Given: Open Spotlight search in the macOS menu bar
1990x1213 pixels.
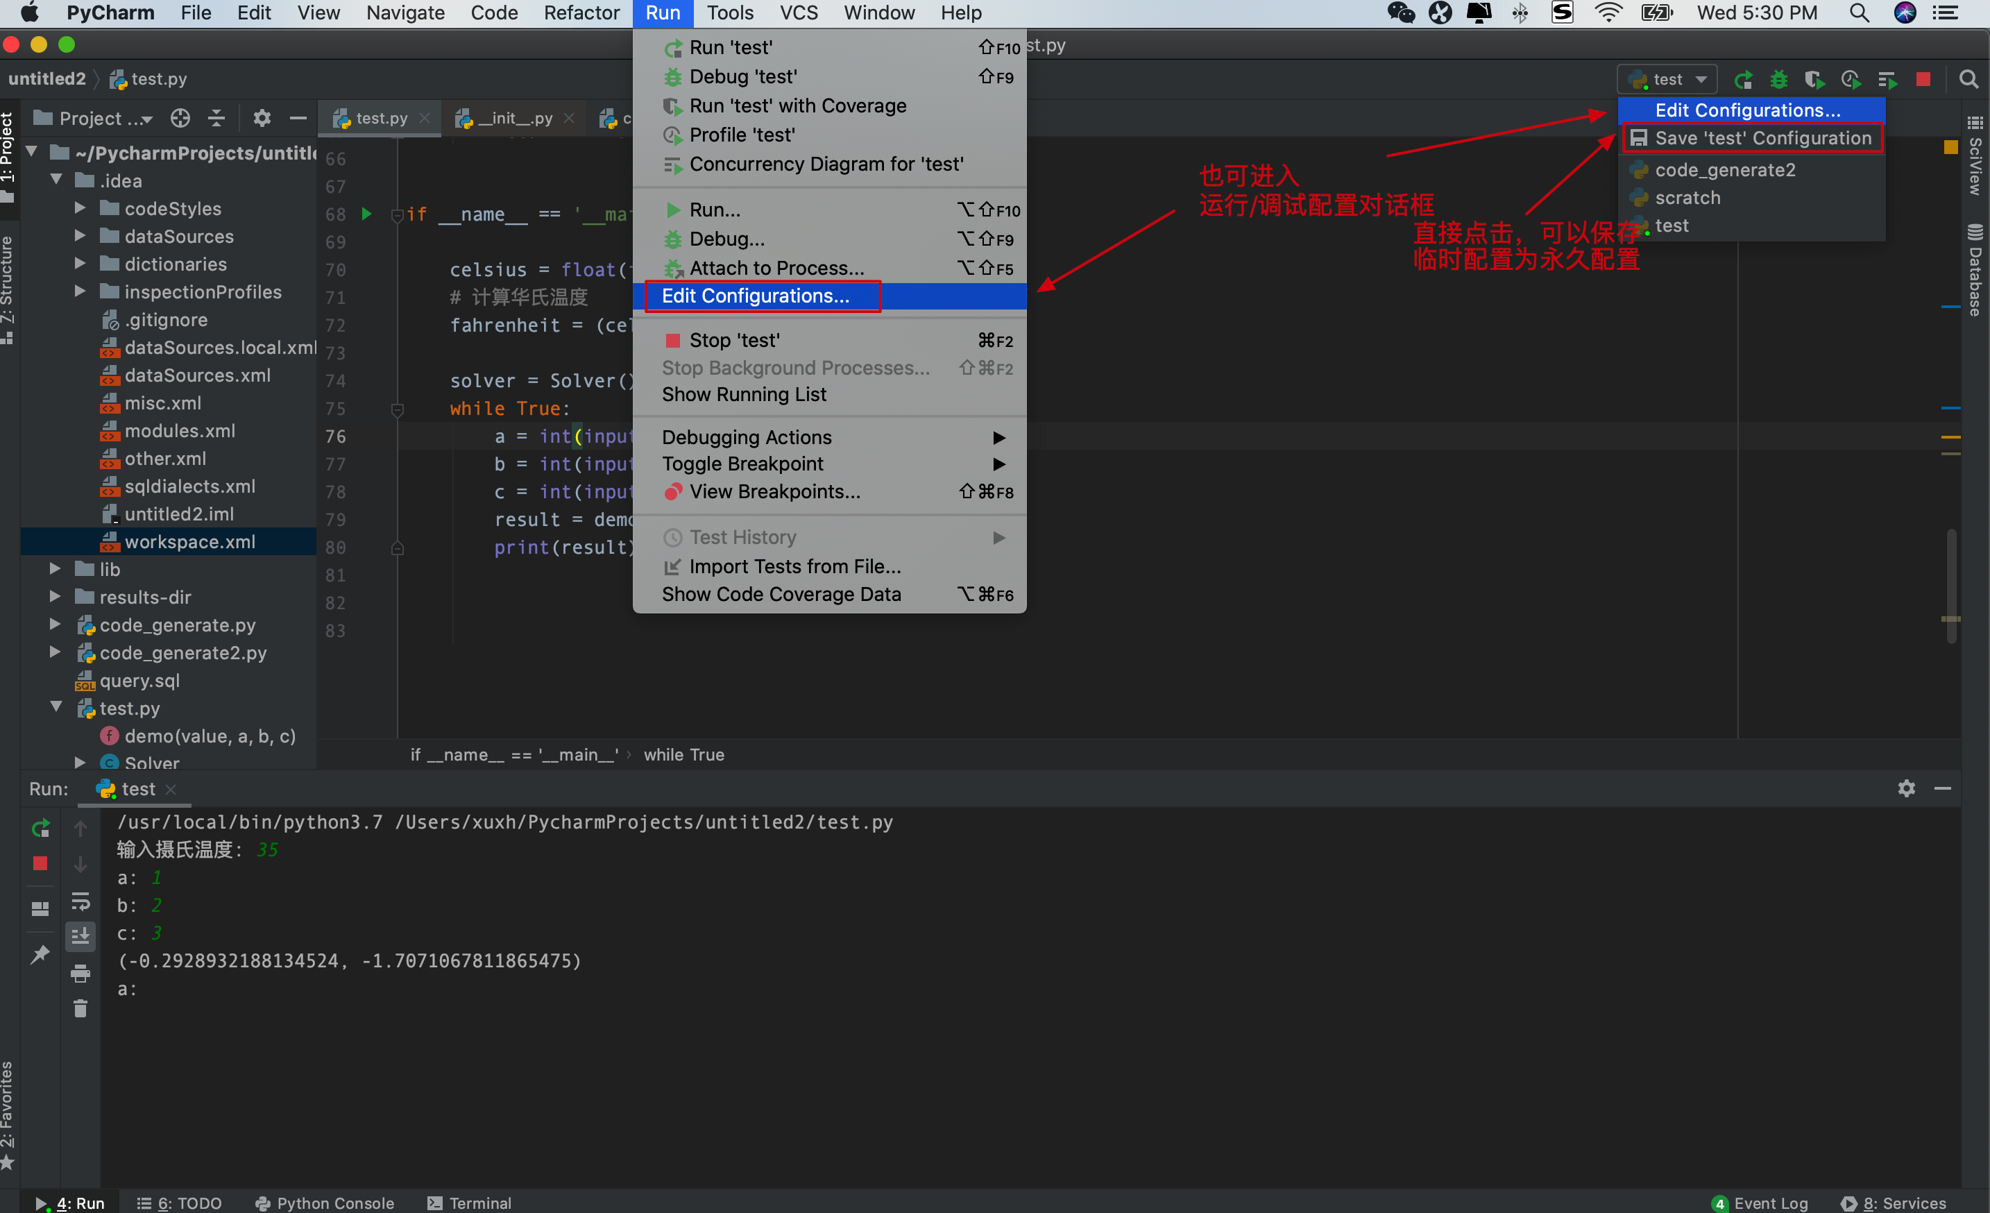Looking at the screenshot, I should (x=1859, y=13).
